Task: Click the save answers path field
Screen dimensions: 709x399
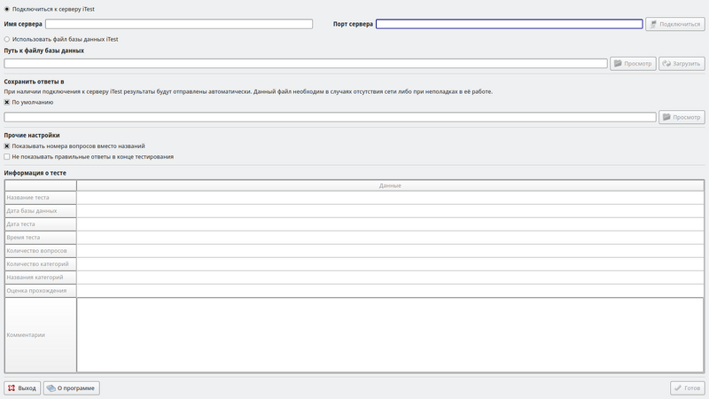Action: [330, 117]
